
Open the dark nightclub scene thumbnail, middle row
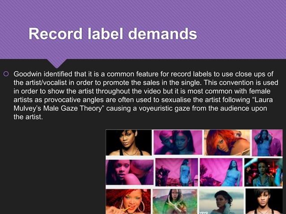coord(264,172)
